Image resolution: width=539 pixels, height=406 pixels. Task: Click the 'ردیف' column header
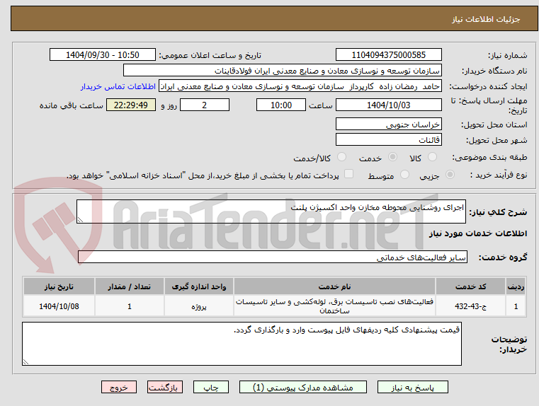click(516, 286)
